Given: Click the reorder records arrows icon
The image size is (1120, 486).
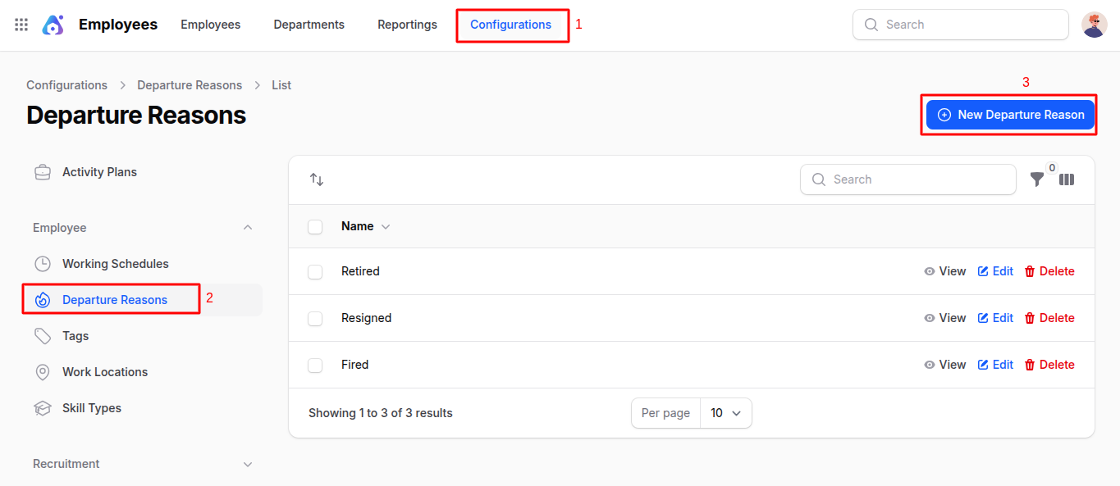Looking at the screenshot, I should point(317,179).
